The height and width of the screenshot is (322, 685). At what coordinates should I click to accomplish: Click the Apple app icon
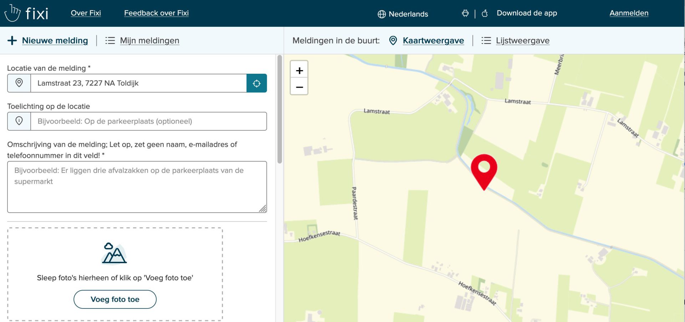[484, 14]
